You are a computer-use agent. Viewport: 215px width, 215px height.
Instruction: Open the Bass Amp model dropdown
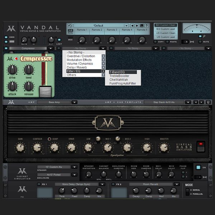coord(74,102)
